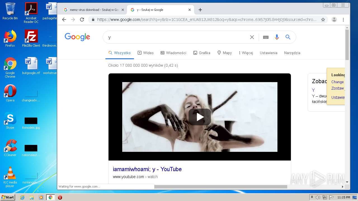The width and height of the screenshot is (358, 201).
Task: Switch to Wideo results
Action: tap(145, 53)
